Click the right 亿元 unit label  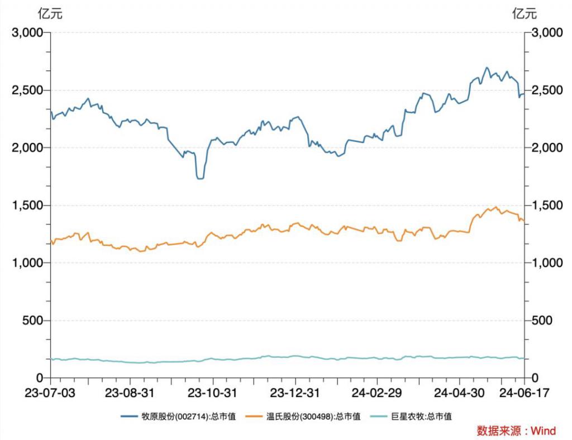(x=525, y=13)
